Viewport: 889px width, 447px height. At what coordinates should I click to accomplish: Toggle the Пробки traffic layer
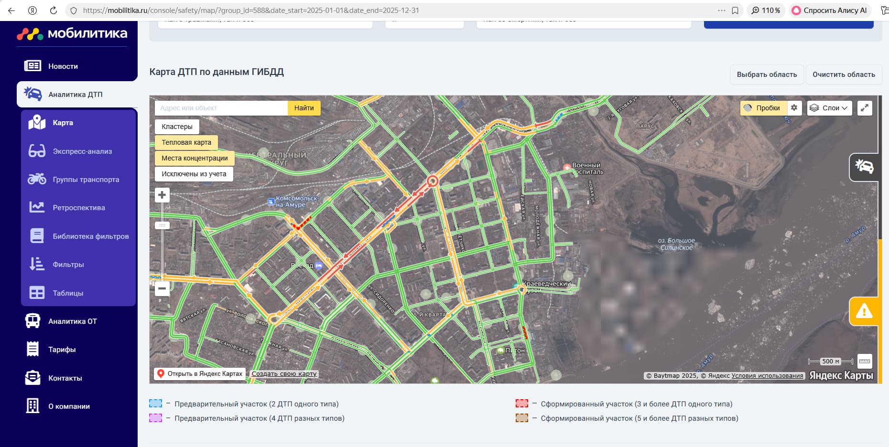click(763, 108)
